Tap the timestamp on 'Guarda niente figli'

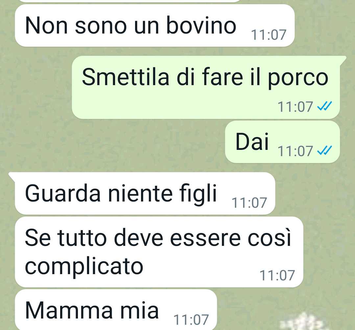(249, 202)
